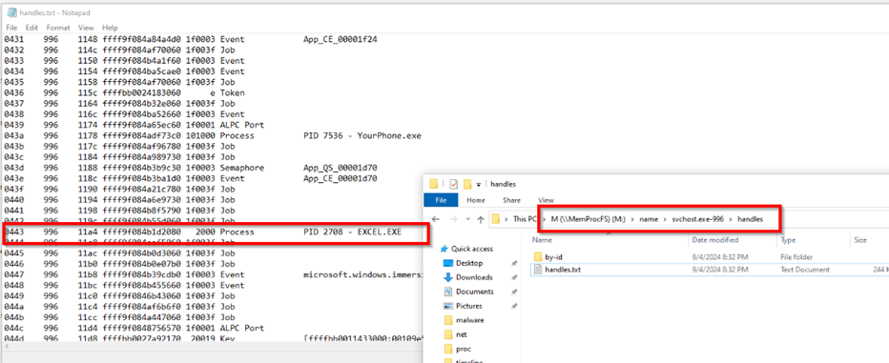The image size is (889, 363).
Task: Click the handles.txt text document icon
Action: [537, 270]
